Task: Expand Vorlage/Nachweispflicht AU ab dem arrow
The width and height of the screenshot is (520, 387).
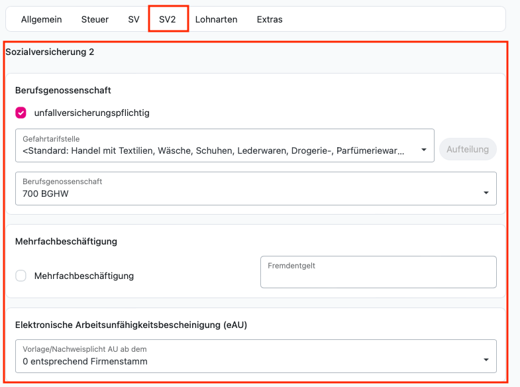Action: tap(486, 360)
